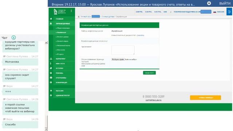The image size is (233, 131).
Task: Select Верификация submenu item in sidebar
Action: (61, 32)
